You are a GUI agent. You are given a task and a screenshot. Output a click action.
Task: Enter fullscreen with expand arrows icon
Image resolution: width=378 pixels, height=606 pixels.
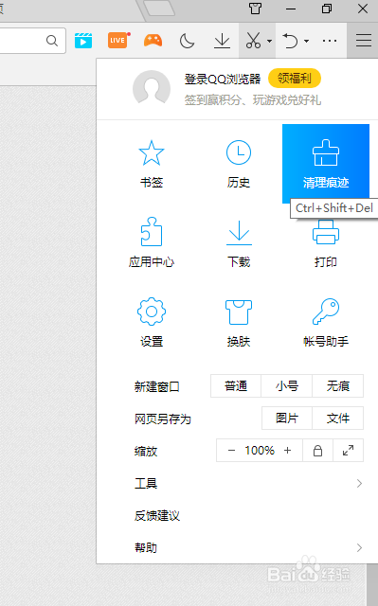[x=349, y=451]
